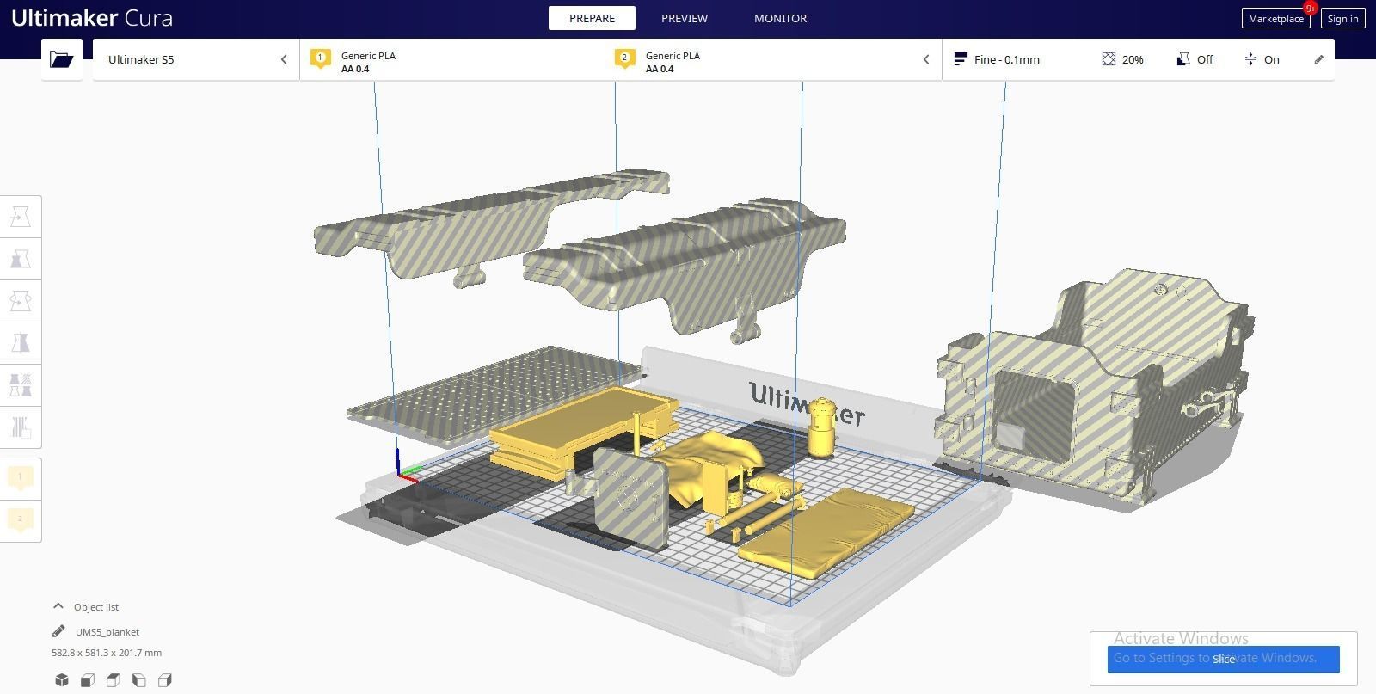Click the adhesion On value

pyautogui.click(x=1272, y=59)
